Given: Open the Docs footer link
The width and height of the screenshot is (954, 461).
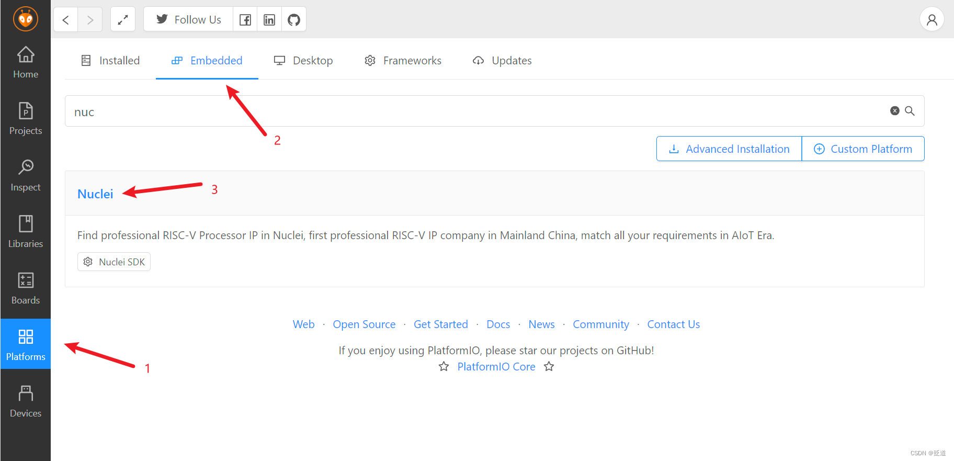Looking at the screenshot, I should [498, 324].
